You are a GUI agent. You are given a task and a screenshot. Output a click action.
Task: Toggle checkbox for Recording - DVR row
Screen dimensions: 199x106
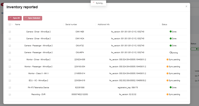[10, 95]
